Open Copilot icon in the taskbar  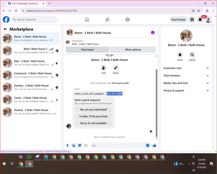pyautogui.click(x=21, y=157)
